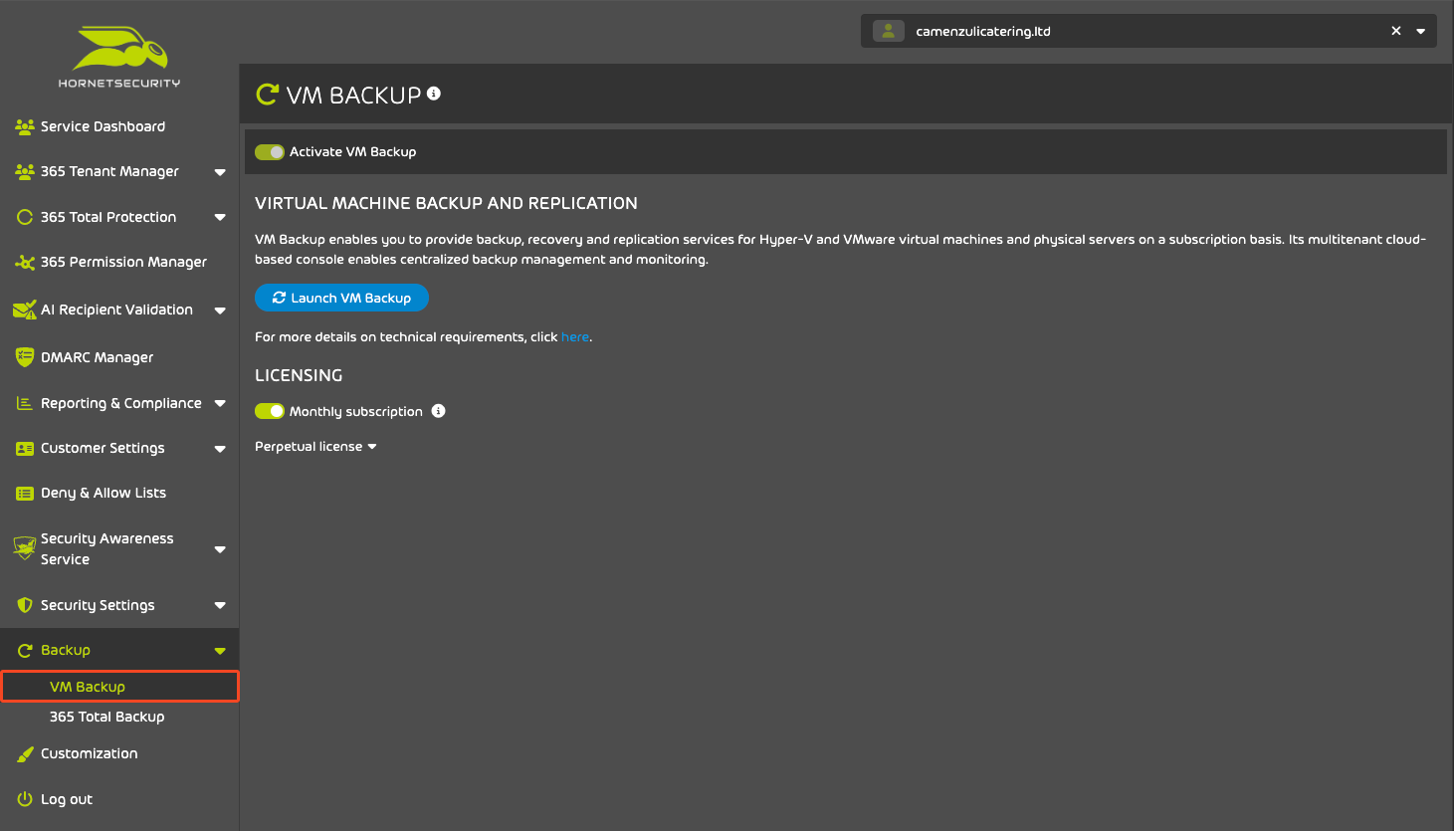Click the user avatar icon in tenant selector

click(x=888, y=31)
